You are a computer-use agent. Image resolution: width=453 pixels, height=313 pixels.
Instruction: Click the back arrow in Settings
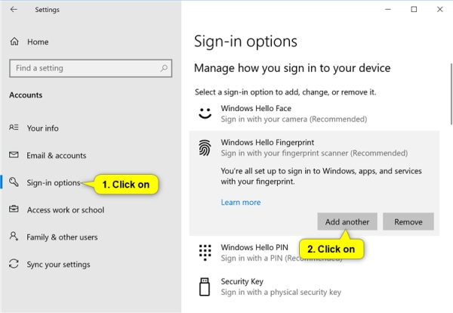tap(14, 10)
